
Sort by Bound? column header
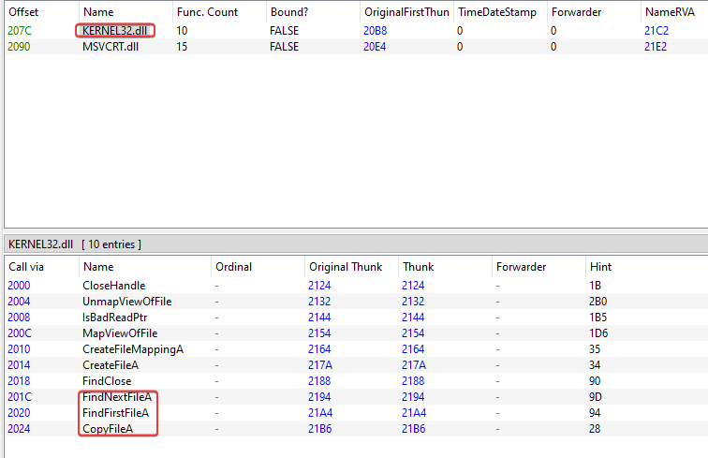tap(314, 12)
